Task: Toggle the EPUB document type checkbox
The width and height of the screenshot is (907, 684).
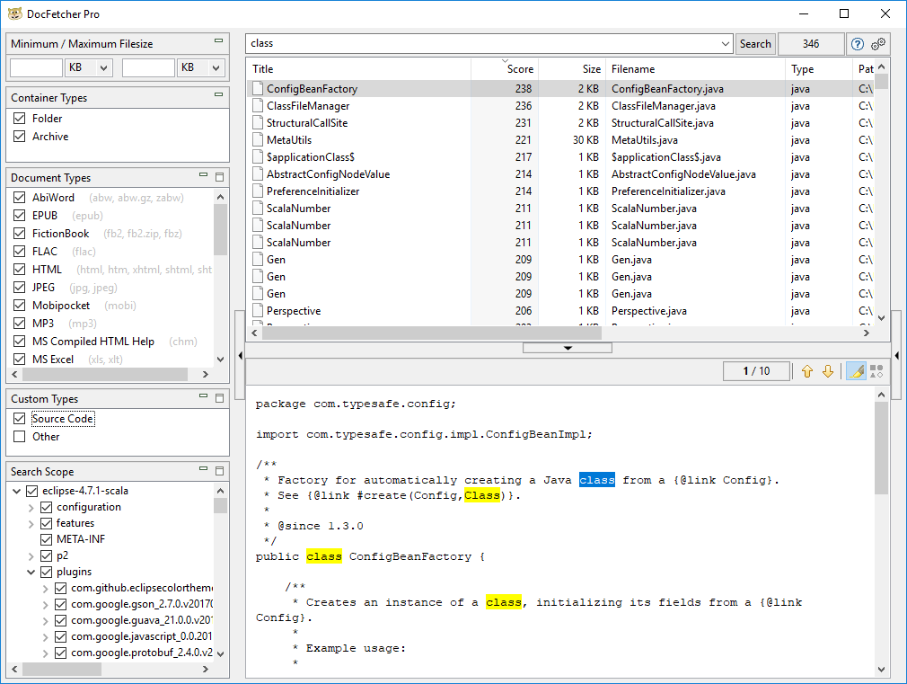Action: point(20,216)
